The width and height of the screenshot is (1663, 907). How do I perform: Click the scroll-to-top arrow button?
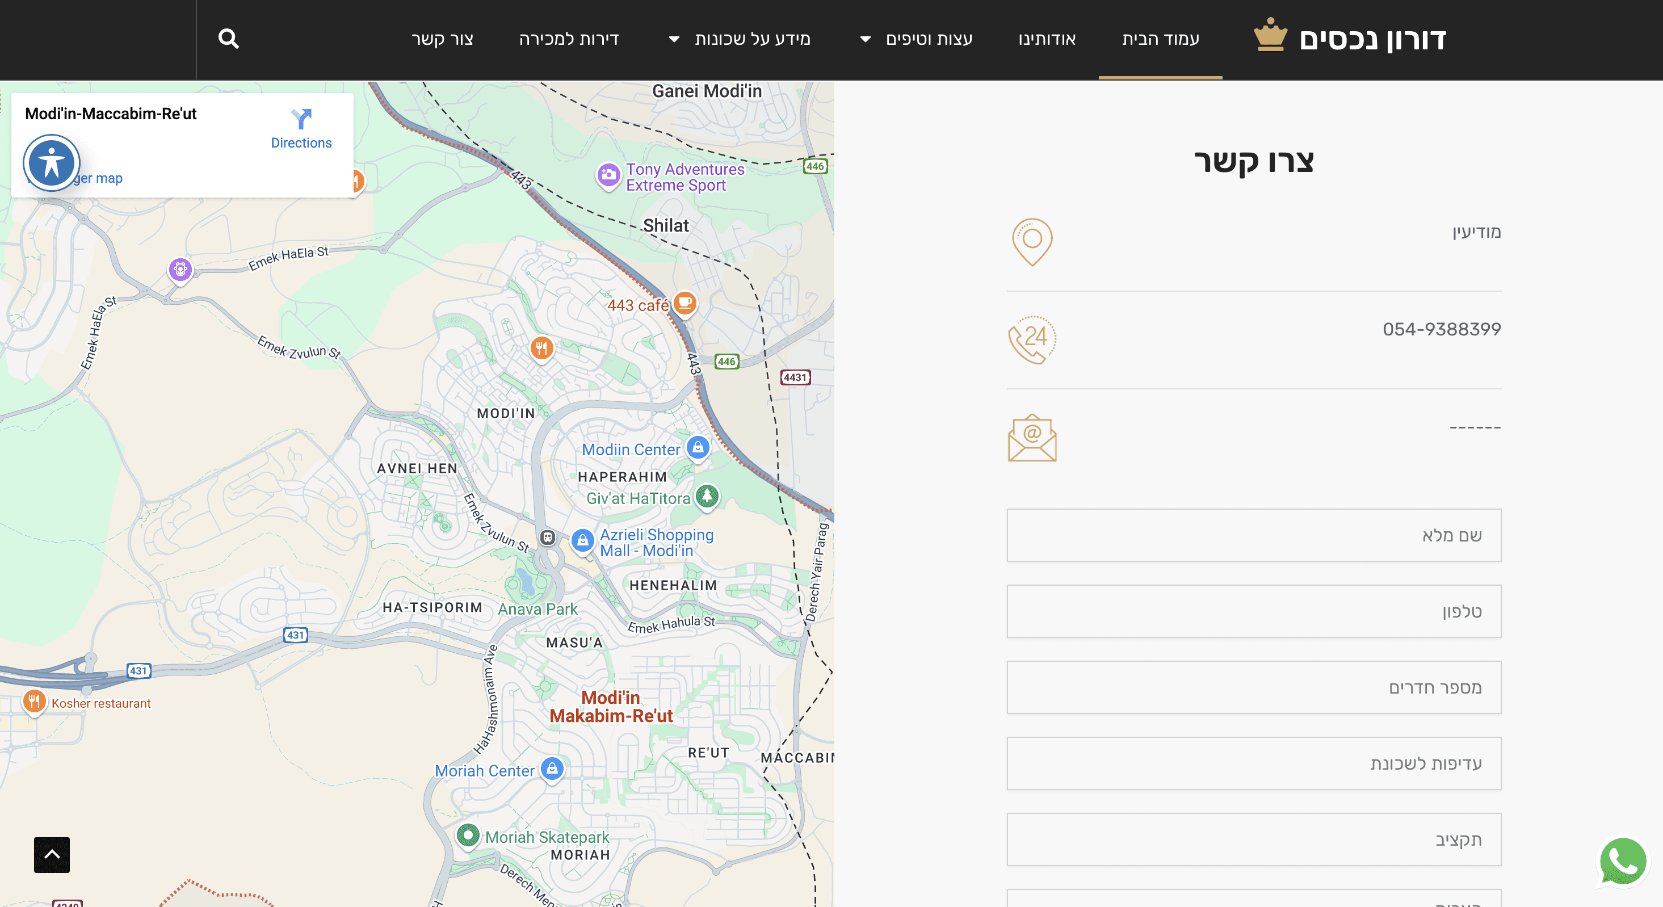52,855
